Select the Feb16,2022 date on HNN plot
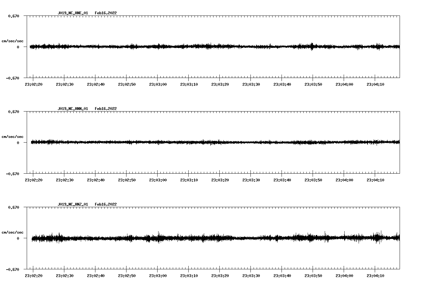The width and height of the screenshot is (422, 287). 106,109
